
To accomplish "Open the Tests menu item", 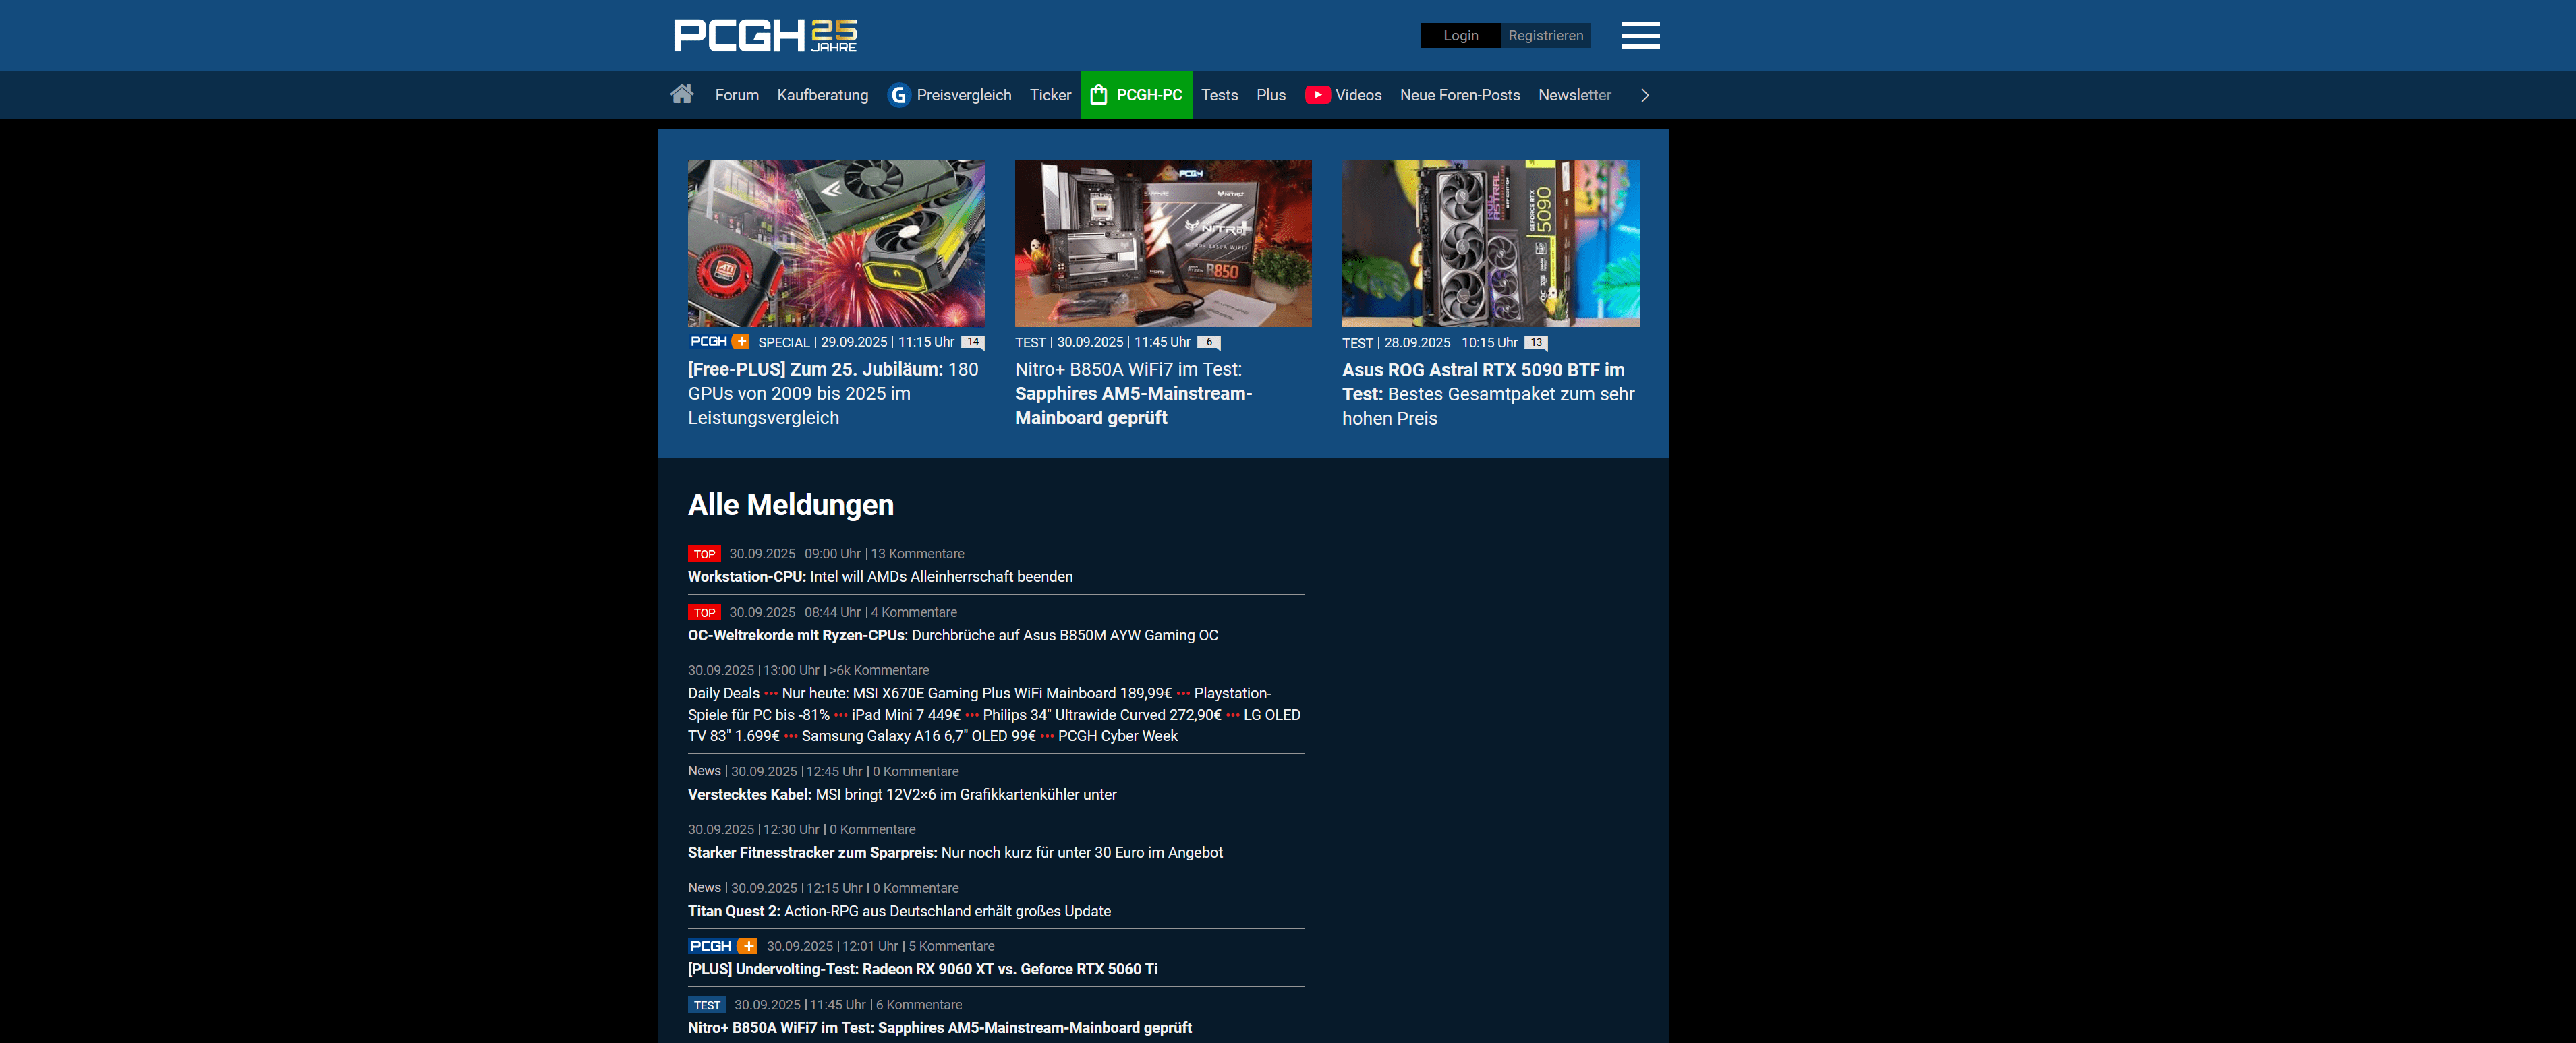I will (x=1219, y=95).
